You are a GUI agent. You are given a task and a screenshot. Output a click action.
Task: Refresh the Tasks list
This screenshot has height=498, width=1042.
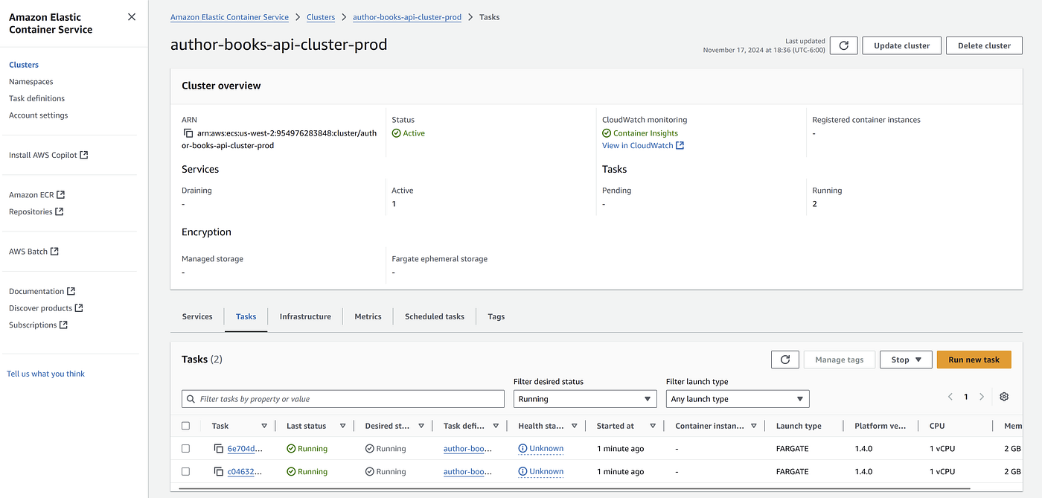click(x=784, y=360)
